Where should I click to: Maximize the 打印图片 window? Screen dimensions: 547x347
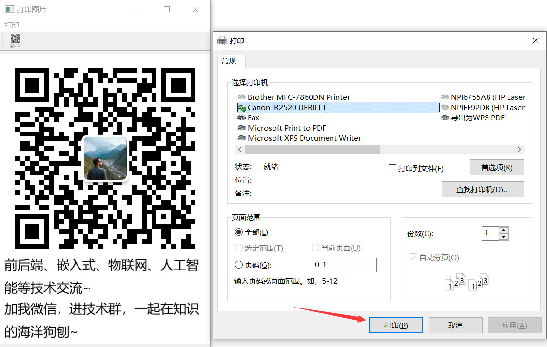pyautogui.click(x=167, y=9)
